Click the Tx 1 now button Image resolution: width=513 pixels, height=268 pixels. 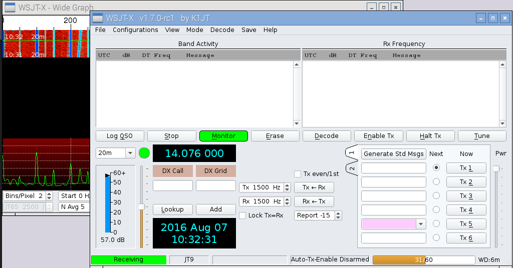[x=466, y=168]
